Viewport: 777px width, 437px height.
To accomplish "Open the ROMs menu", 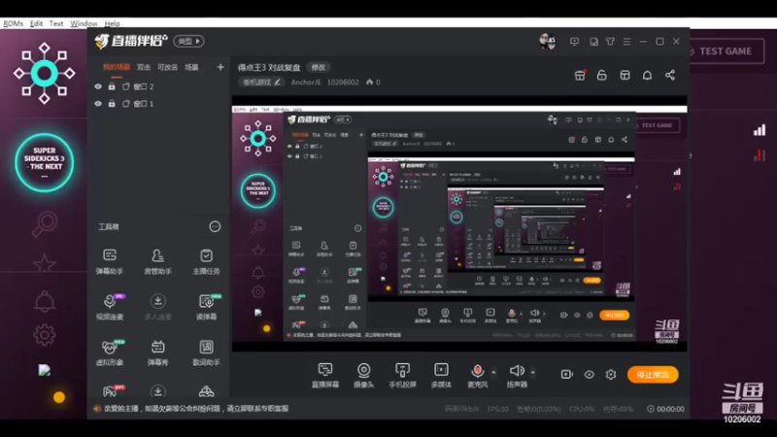I will (13, 23).
